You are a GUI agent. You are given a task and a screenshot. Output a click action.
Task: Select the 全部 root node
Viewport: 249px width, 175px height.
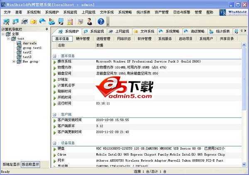(15, 34)
